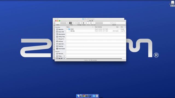Viewport: 175px width, 98px height.
Task: Open Downloads in the sidebar
Action: (60, 49)
